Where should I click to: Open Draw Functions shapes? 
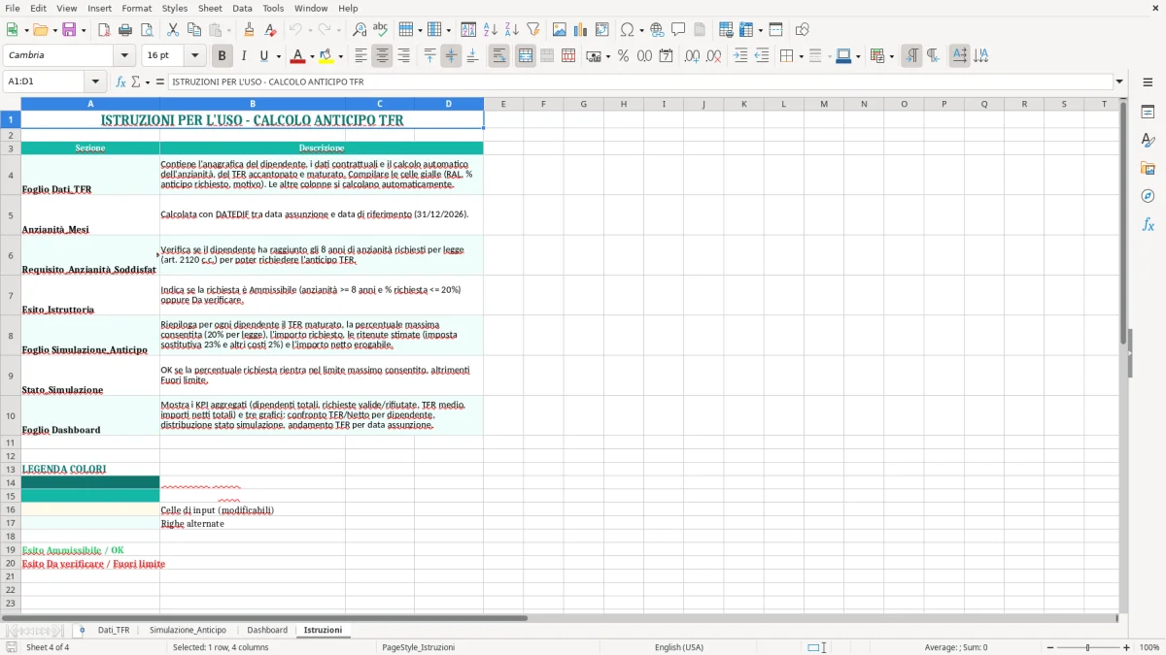[803, 30]
